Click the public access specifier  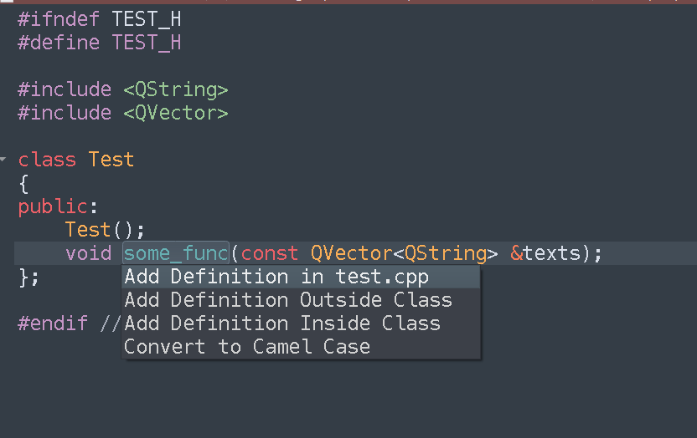coord(53,206)
